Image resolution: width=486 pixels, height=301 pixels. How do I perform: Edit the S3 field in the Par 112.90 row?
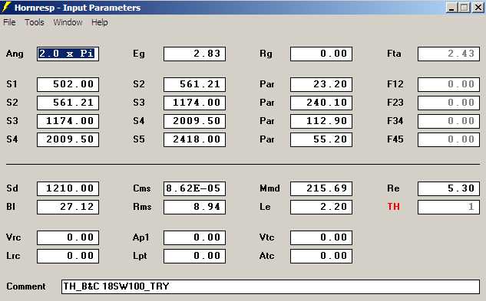[68, 121]
